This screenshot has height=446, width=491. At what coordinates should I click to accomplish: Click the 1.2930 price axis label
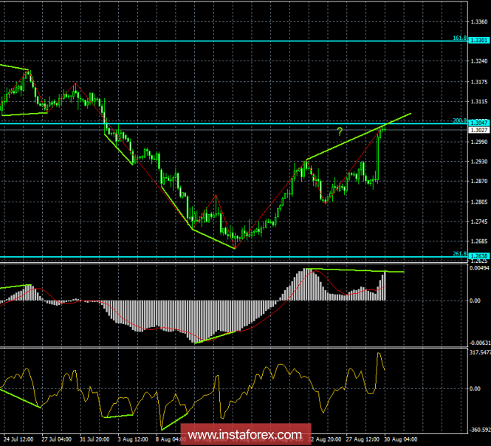(x=479, y=161)
